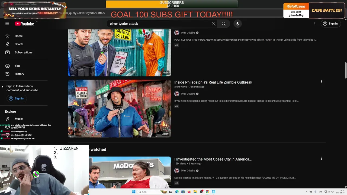Click the 'Sell your skins instantly' banner
This screenshot has height=195, width=347.
(35, 11)
